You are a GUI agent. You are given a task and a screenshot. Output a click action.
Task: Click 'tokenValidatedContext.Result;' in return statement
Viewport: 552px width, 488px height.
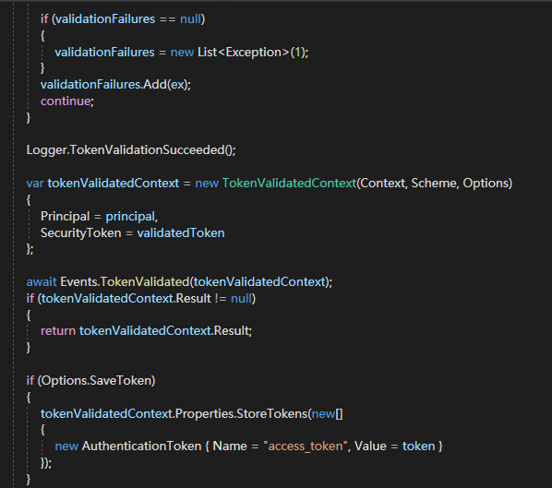pos(165,331)
